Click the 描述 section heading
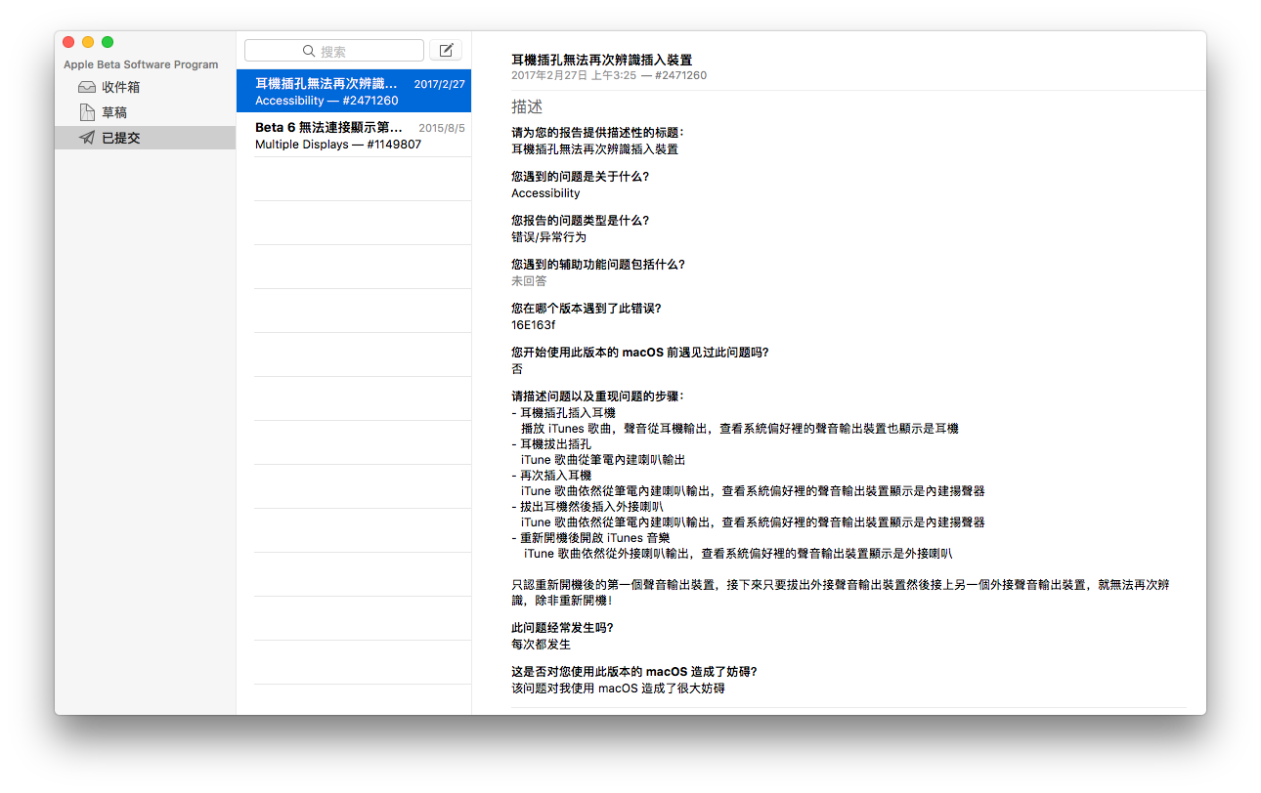This screenshot has height=793, width=1261. click(x=527, y=106)
